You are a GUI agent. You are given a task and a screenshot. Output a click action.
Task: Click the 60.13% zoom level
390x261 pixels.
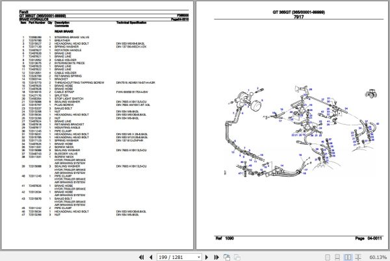(x=378, y=257)
